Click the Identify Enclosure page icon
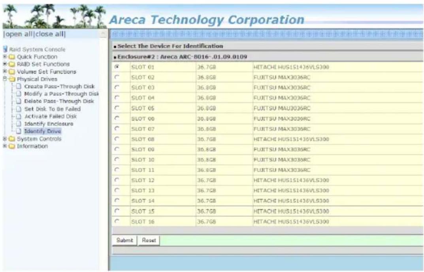The image size is (424, 272). pos(19,124)
